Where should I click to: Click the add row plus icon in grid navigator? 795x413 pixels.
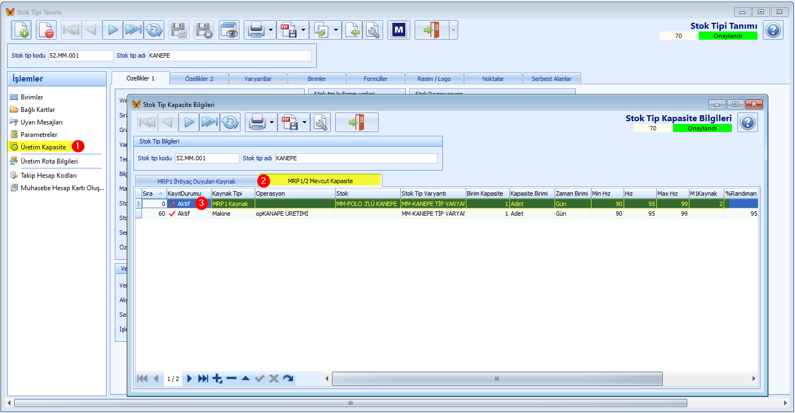pos(218,378)
